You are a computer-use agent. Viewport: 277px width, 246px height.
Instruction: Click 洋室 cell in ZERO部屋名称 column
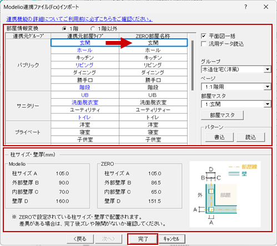[x=153, y=125]
